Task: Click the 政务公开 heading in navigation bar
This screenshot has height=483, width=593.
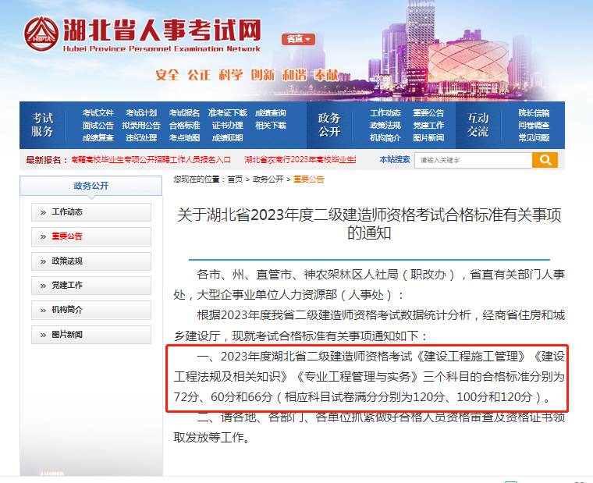Action: click(329, 125)
